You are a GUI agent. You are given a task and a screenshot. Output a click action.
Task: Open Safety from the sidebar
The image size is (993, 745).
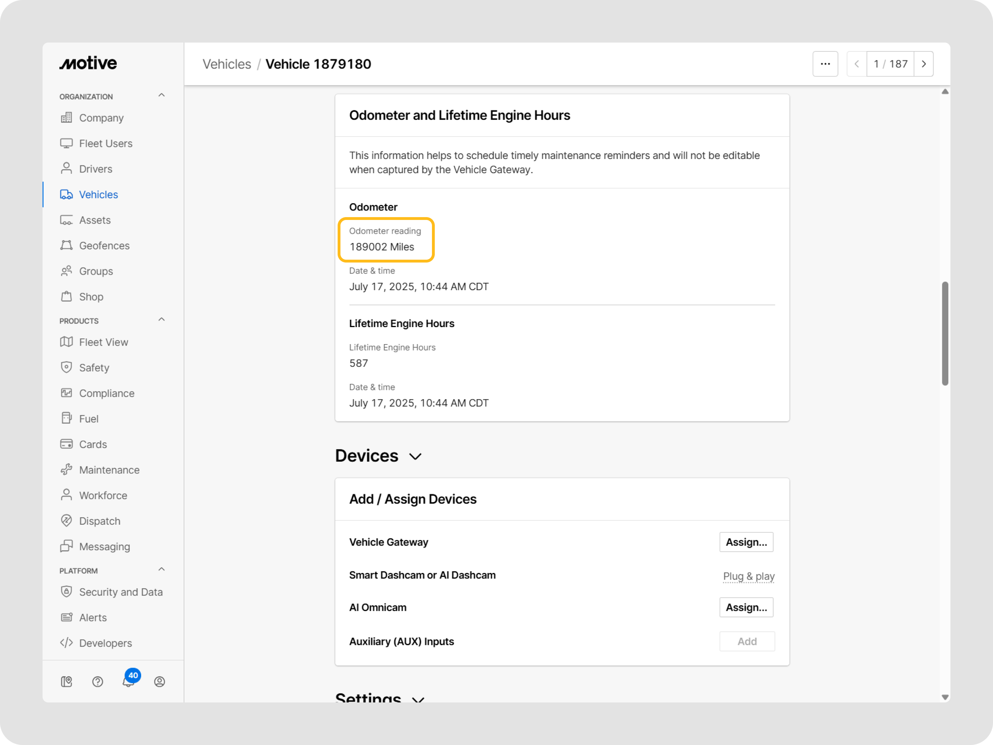pos(94,368)
